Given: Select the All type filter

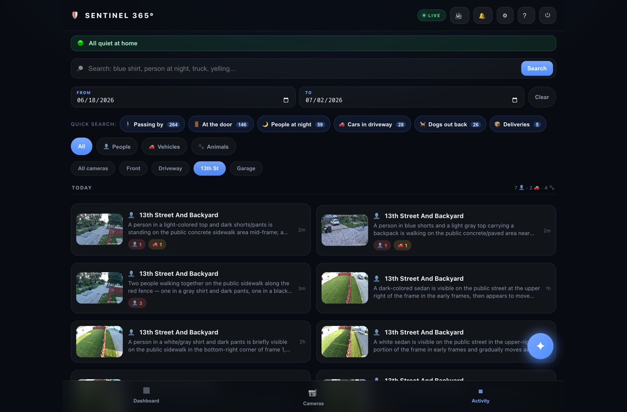Looking at the screenshot, I should coord(82,146).
